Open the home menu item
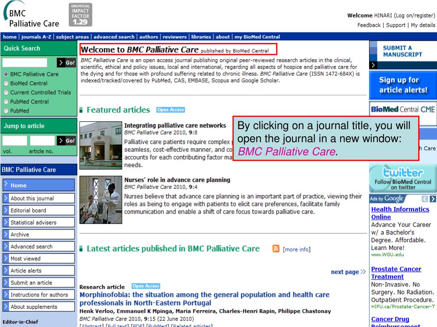Screen dimensions: 437x327 (10, 37)
